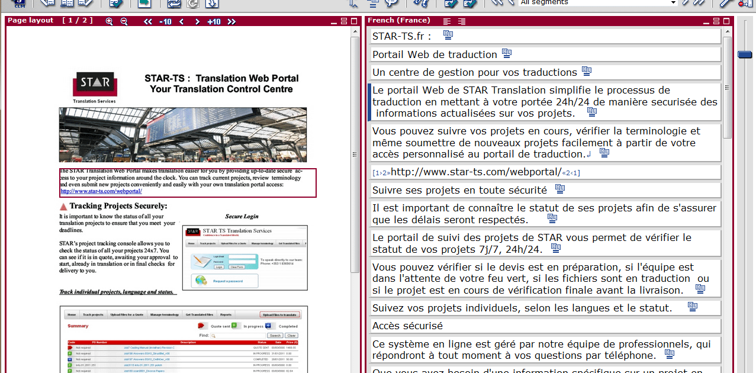Select segment starting "Le portail Web de STAR Translation"
Viewport: 756px width, 373px height.
(x=545, y=102)
